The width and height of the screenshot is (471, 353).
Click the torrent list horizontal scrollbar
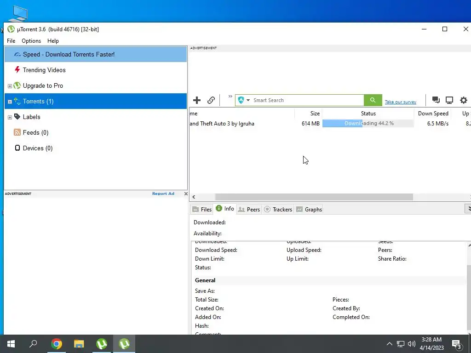(314, 197)
